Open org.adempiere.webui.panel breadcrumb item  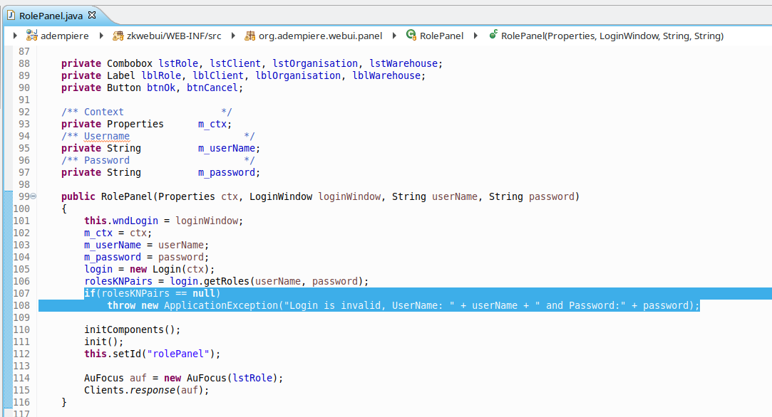coord(321,36)
